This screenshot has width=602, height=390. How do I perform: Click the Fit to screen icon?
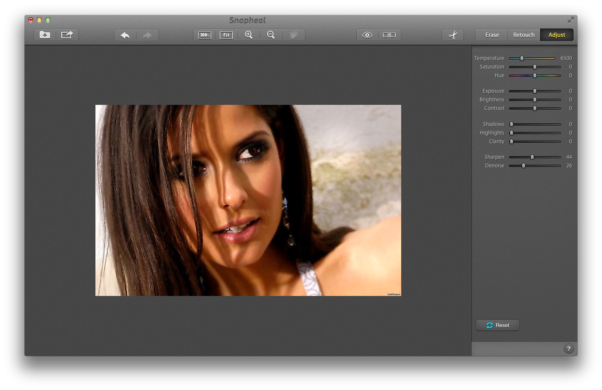click(226, 35)
